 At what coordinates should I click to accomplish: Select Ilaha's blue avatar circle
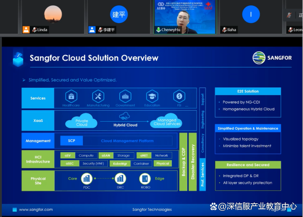pos(251,14)
